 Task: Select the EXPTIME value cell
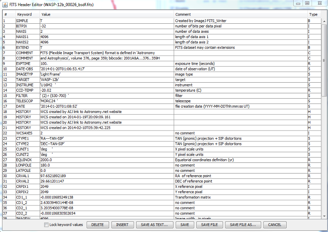point(107,63)
